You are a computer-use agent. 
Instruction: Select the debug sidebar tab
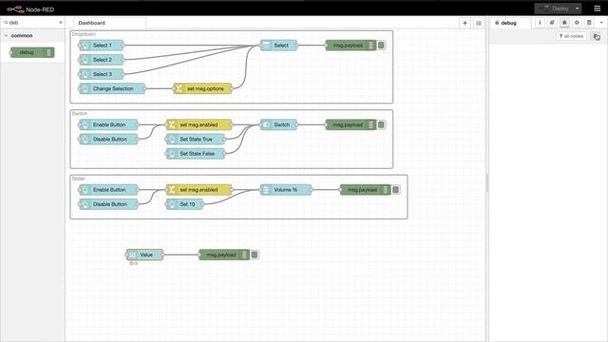tap(511, 23)
